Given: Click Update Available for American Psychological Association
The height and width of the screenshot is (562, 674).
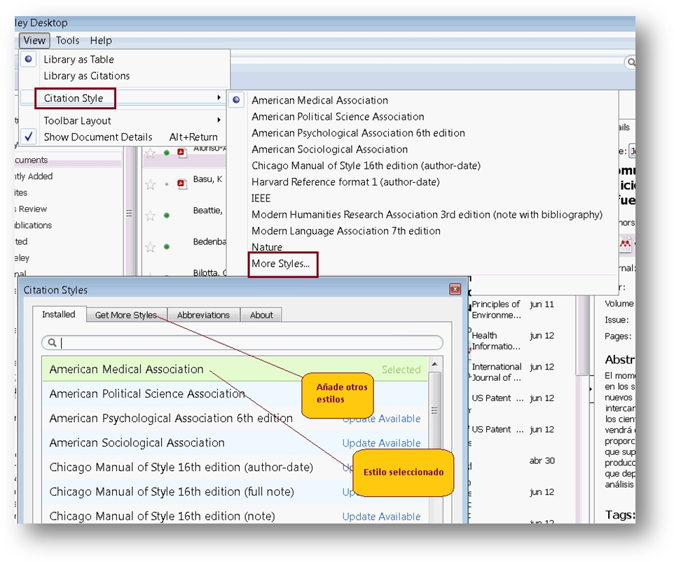Looking at the screenshot, I should click(381, 419).
